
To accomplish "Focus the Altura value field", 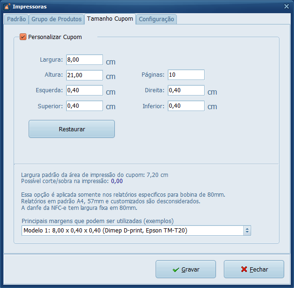I will pos(84,75).
